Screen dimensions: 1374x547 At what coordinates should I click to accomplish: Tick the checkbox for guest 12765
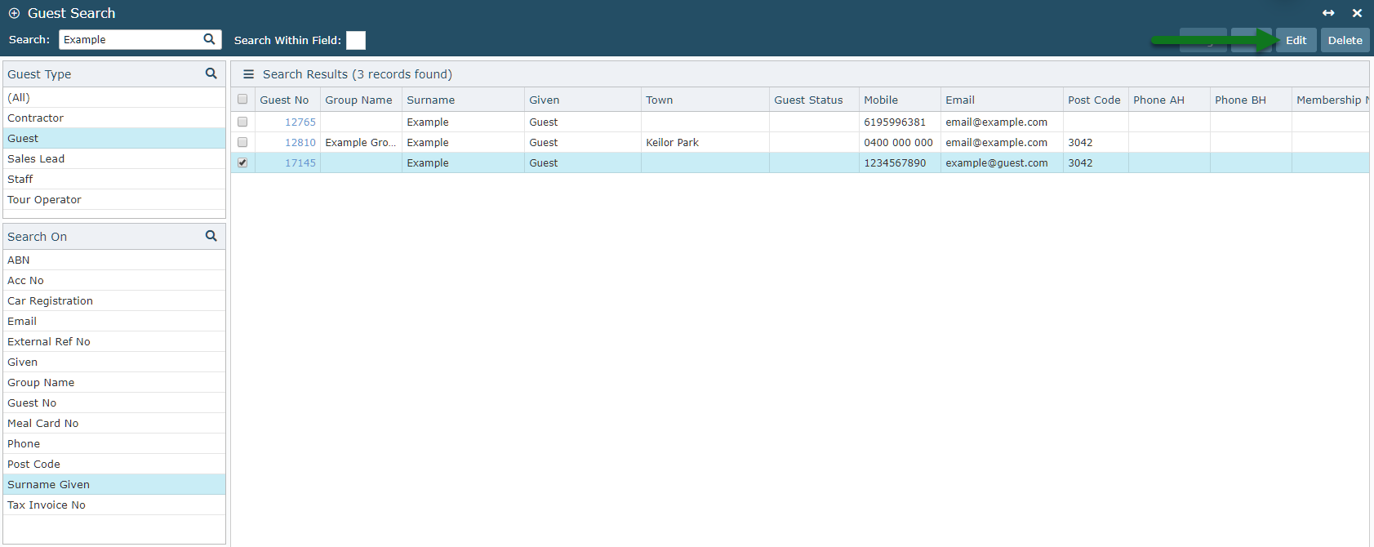pyautogui.click(x=242, y=122)
